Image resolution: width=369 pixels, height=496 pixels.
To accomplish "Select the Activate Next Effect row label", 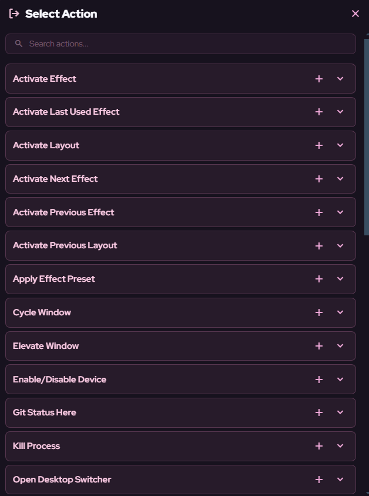I will click(55, 179).
